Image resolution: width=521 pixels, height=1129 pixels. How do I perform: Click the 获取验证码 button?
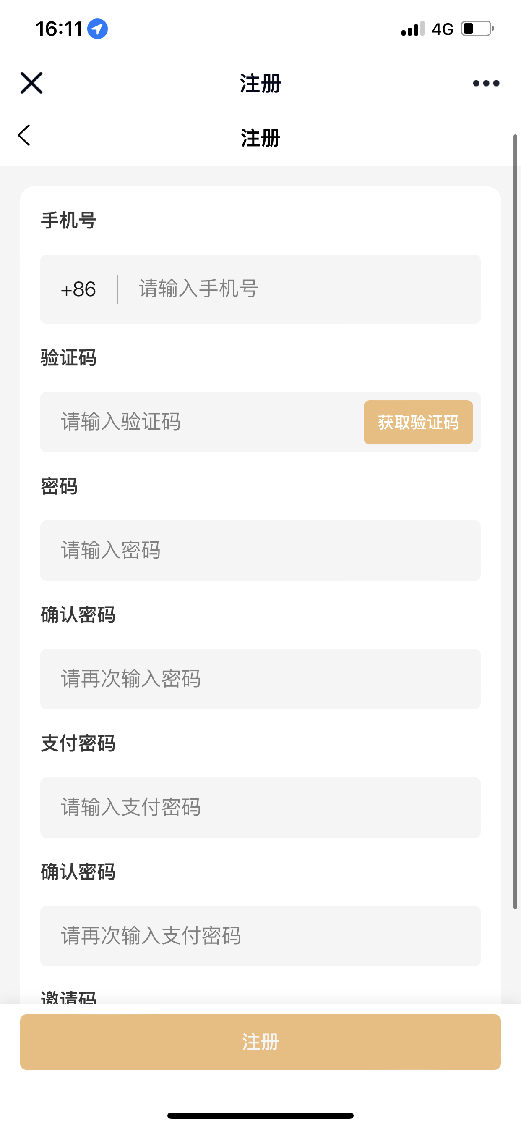tap(418, 422)
